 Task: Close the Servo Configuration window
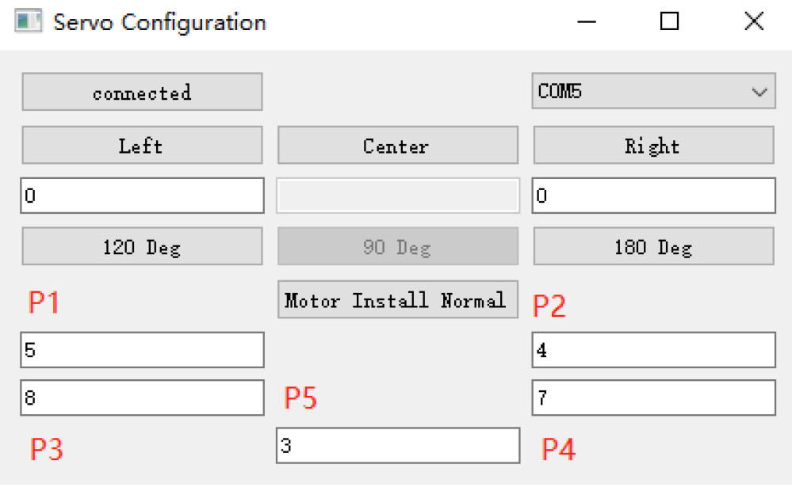753,21
